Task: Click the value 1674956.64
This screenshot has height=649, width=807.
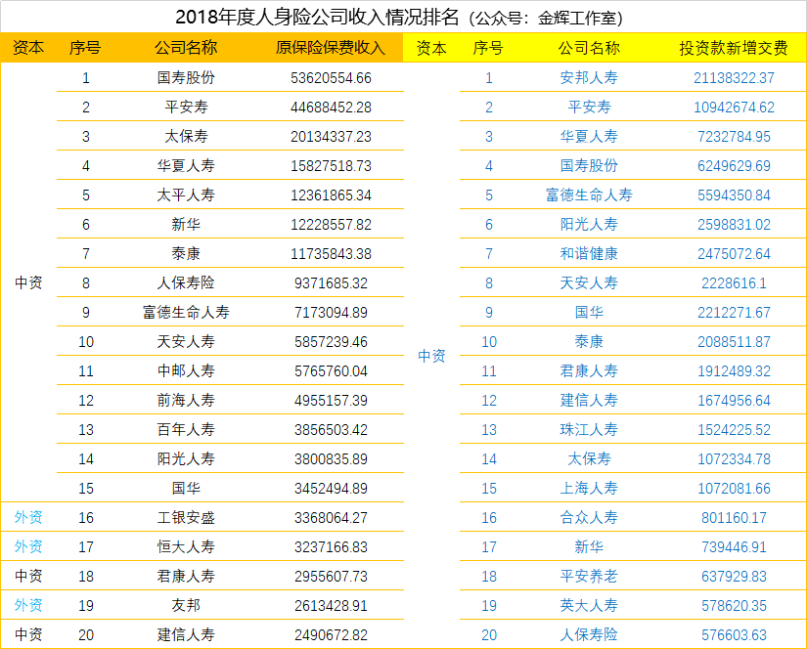Action: pyautogui.click(x=734, y=400)
